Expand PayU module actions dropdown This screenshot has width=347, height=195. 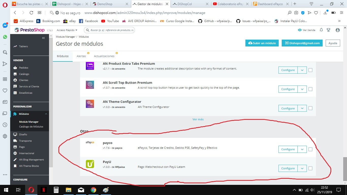tap(302, 168)
